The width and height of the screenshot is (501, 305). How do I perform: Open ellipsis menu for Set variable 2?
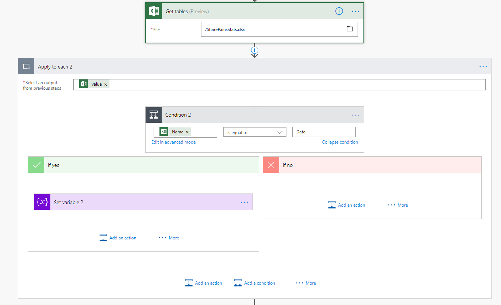[x=244, y=202]
